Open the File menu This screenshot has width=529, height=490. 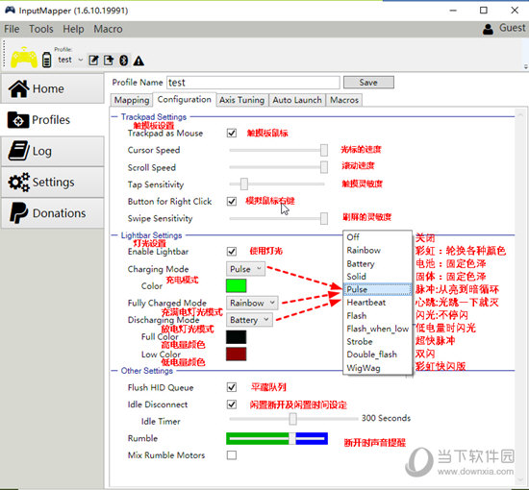[x=12, y=29]
